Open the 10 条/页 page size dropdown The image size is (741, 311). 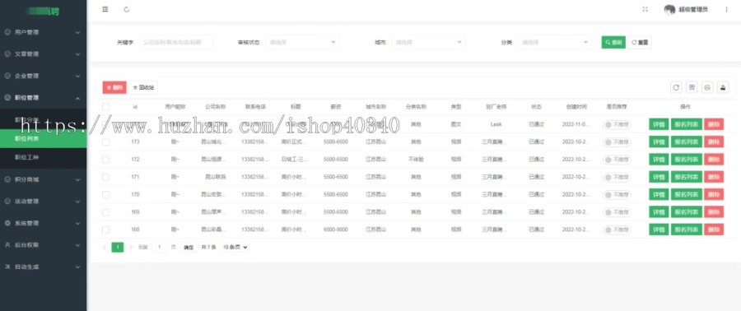(235, 247)
